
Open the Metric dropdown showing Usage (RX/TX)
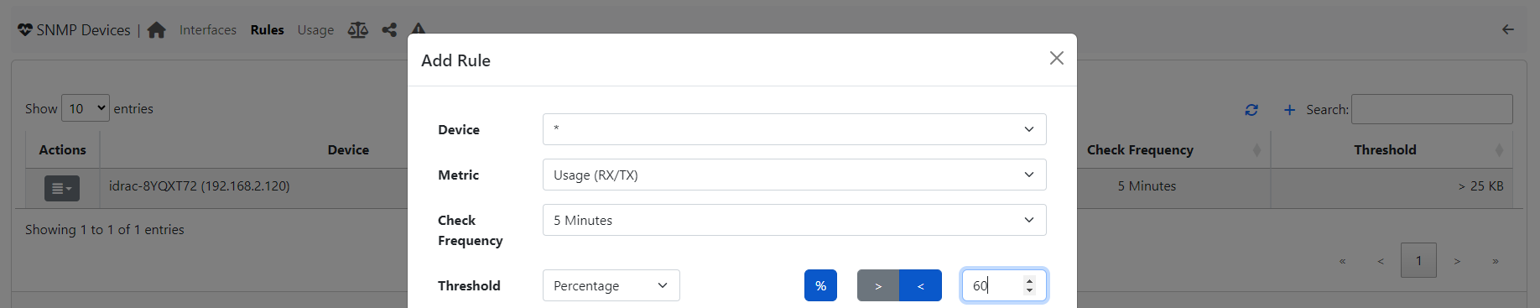794,175
